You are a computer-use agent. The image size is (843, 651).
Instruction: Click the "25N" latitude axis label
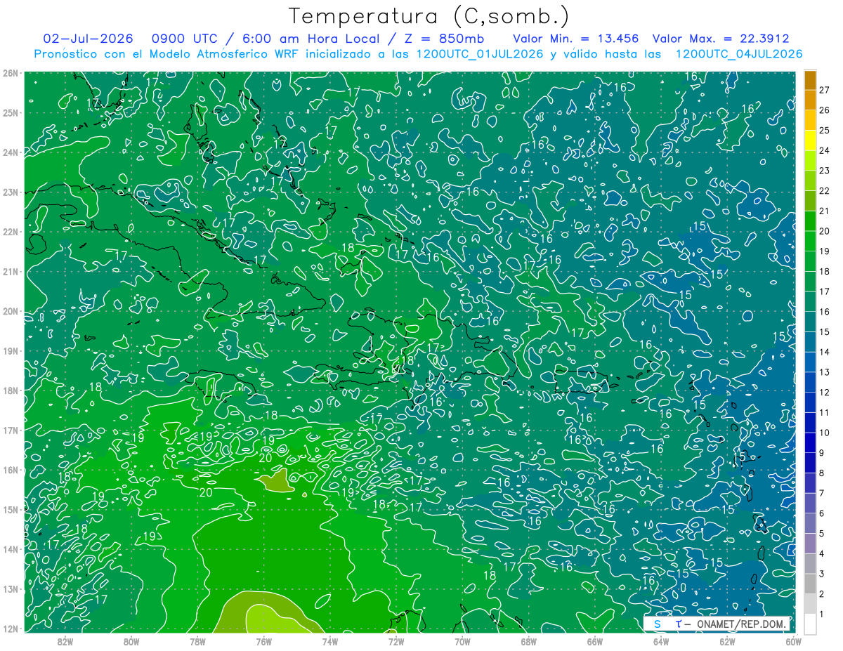(11, 112)
